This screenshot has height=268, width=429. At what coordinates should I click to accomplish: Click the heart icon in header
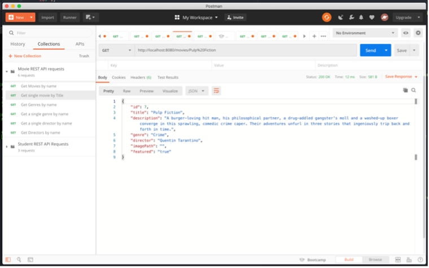372,17
